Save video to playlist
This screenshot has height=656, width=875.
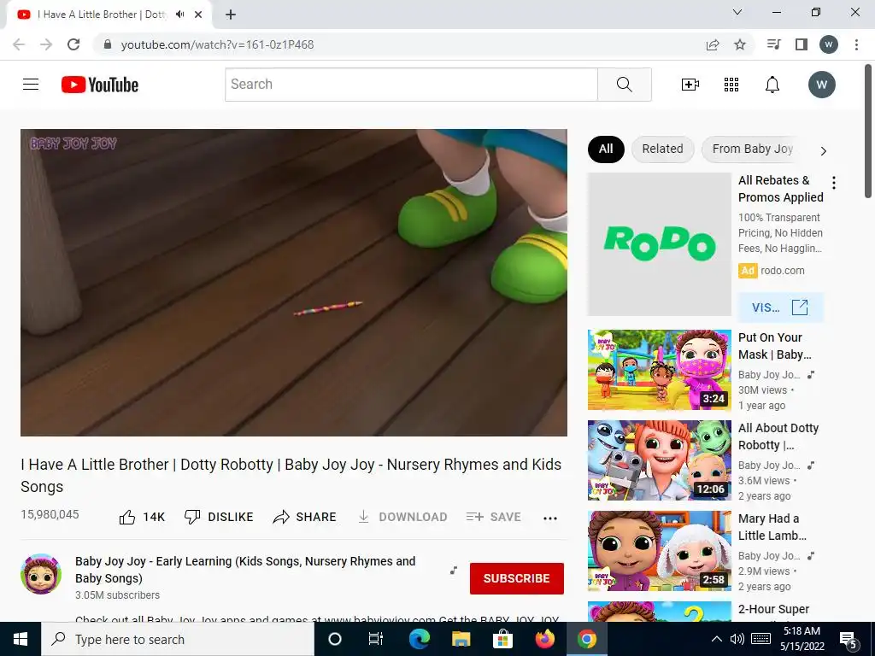[493, 517]
